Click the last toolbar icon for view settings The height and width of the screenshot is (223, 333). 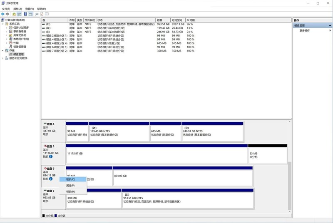[47, 14]
